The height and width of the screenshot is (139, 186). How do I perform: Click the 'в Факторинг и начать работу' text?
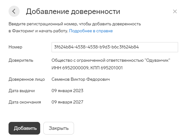pyautogui.click(x=38, y=31)
